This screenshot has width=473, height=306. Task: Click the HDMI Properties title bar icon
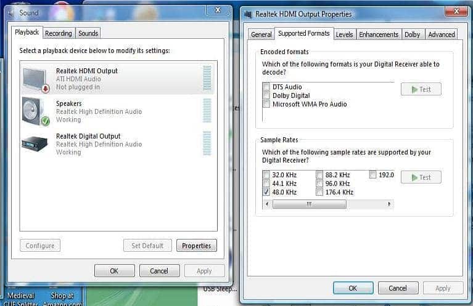click(x=249, y=14)
